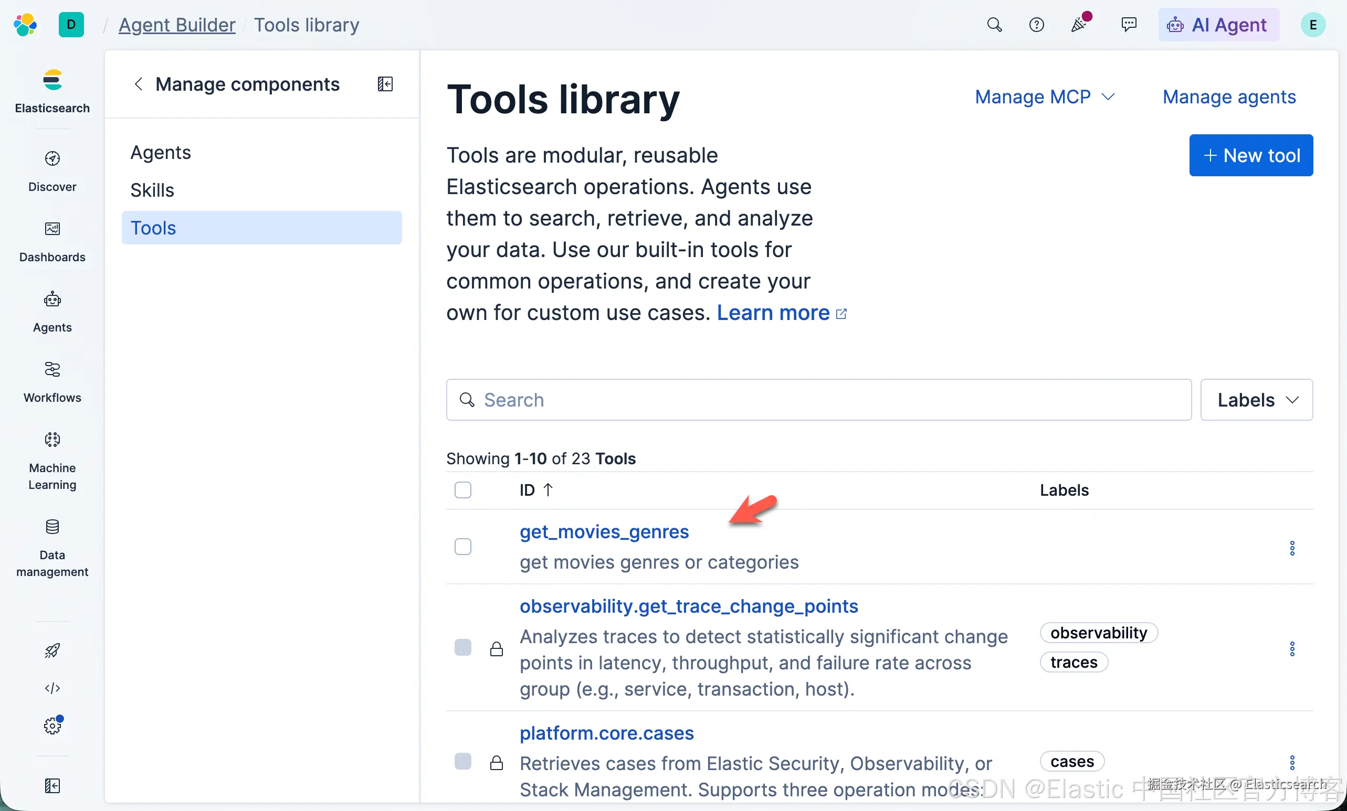Create a new tool
This screenshot has width=1347, height=811.
1251,155
